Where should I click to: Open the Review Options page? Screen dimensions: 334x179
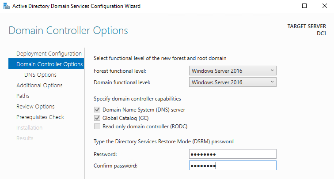pyautogui.click(x=35, y=107)
